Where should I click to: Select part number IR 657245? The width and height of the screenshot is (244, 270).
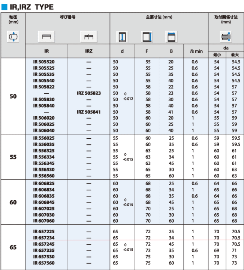coord(44,244)
